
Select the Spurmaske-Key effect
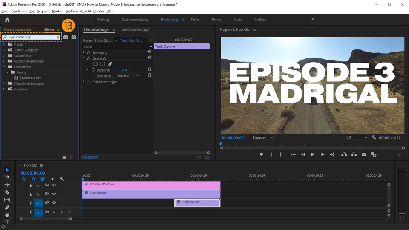30,78
